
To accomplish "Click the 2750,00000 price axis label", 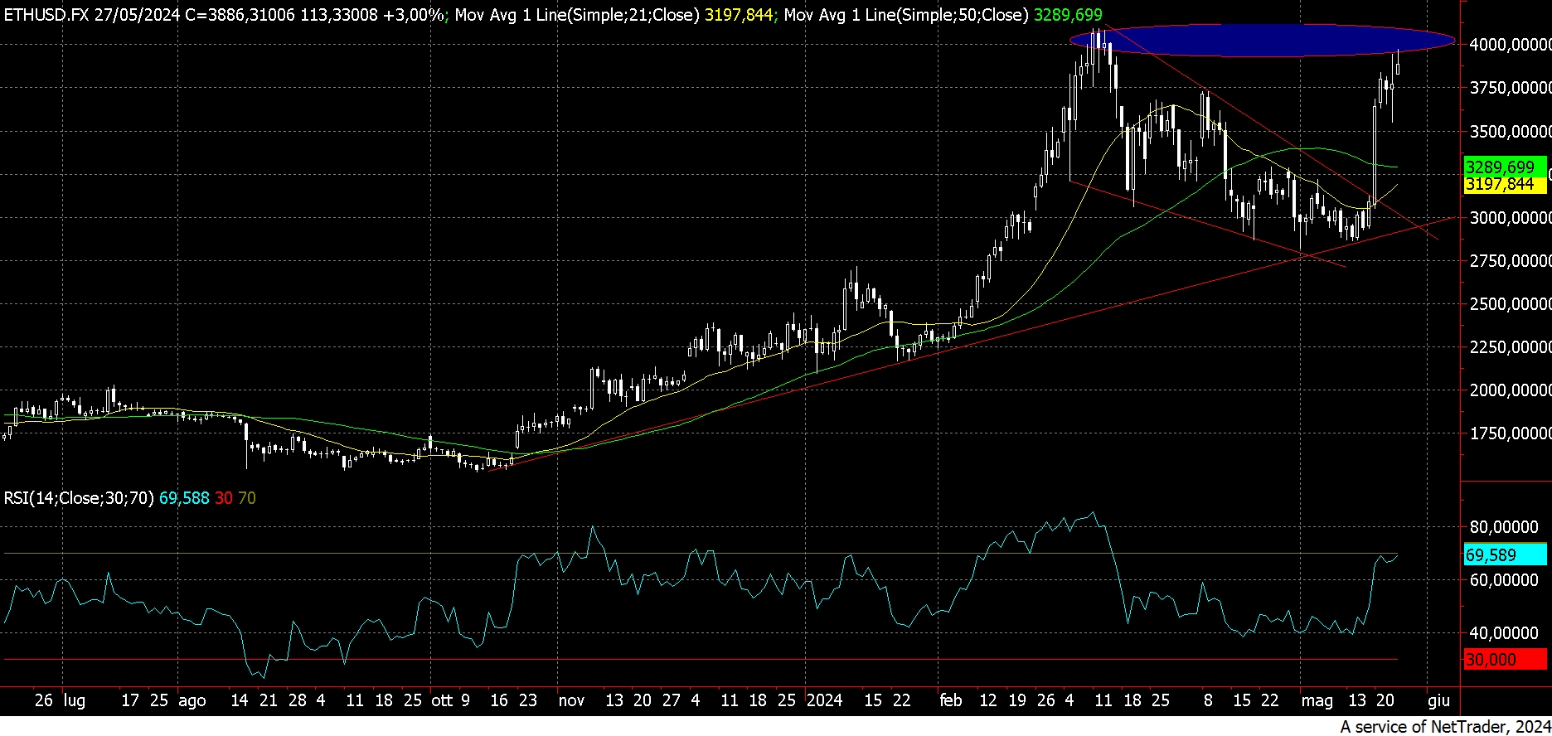I will (1509, 261).
